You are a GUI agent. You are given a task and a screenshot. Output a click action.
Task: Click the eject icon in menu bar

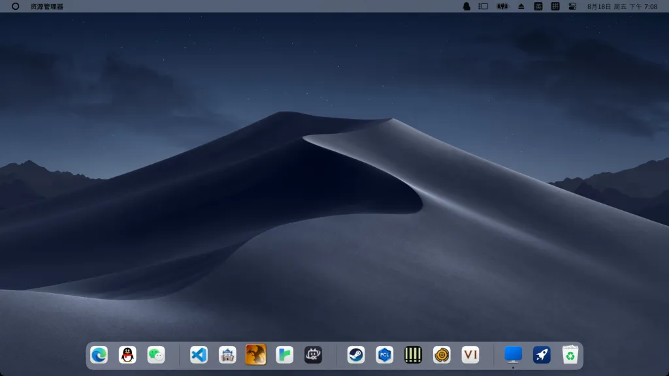521,7
